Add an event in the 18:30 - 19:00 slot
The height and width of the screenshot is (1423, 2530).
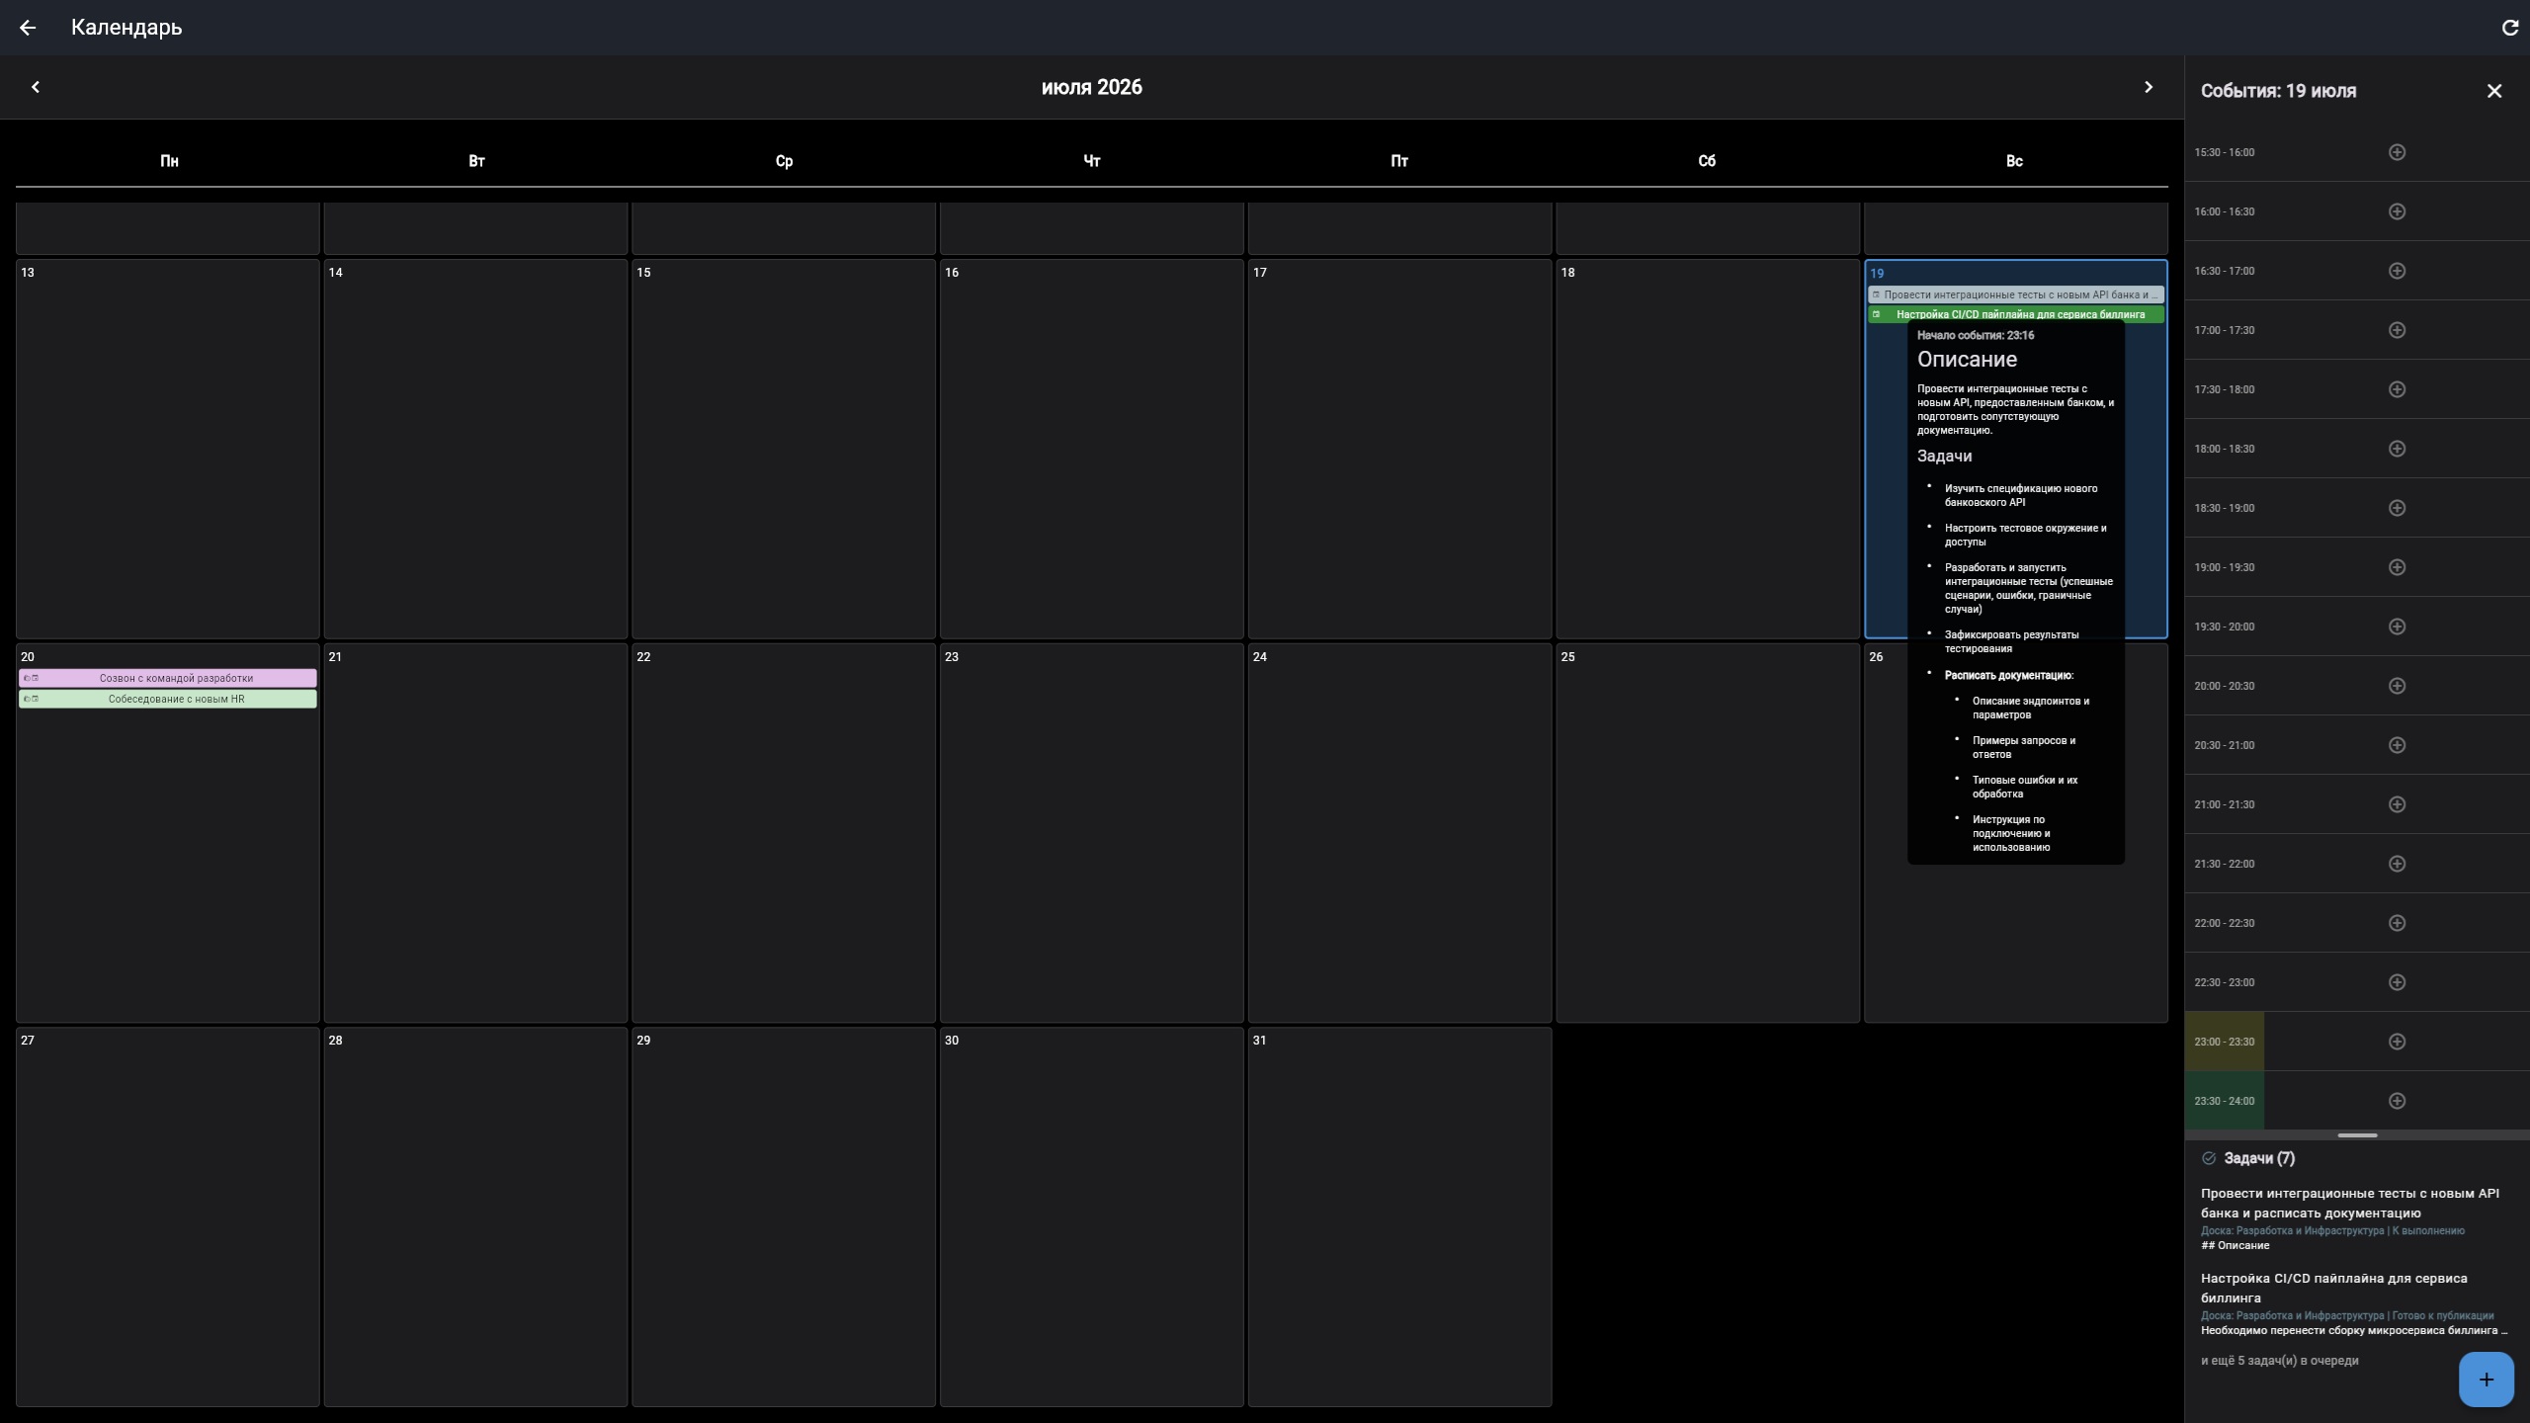[2397, 508]
